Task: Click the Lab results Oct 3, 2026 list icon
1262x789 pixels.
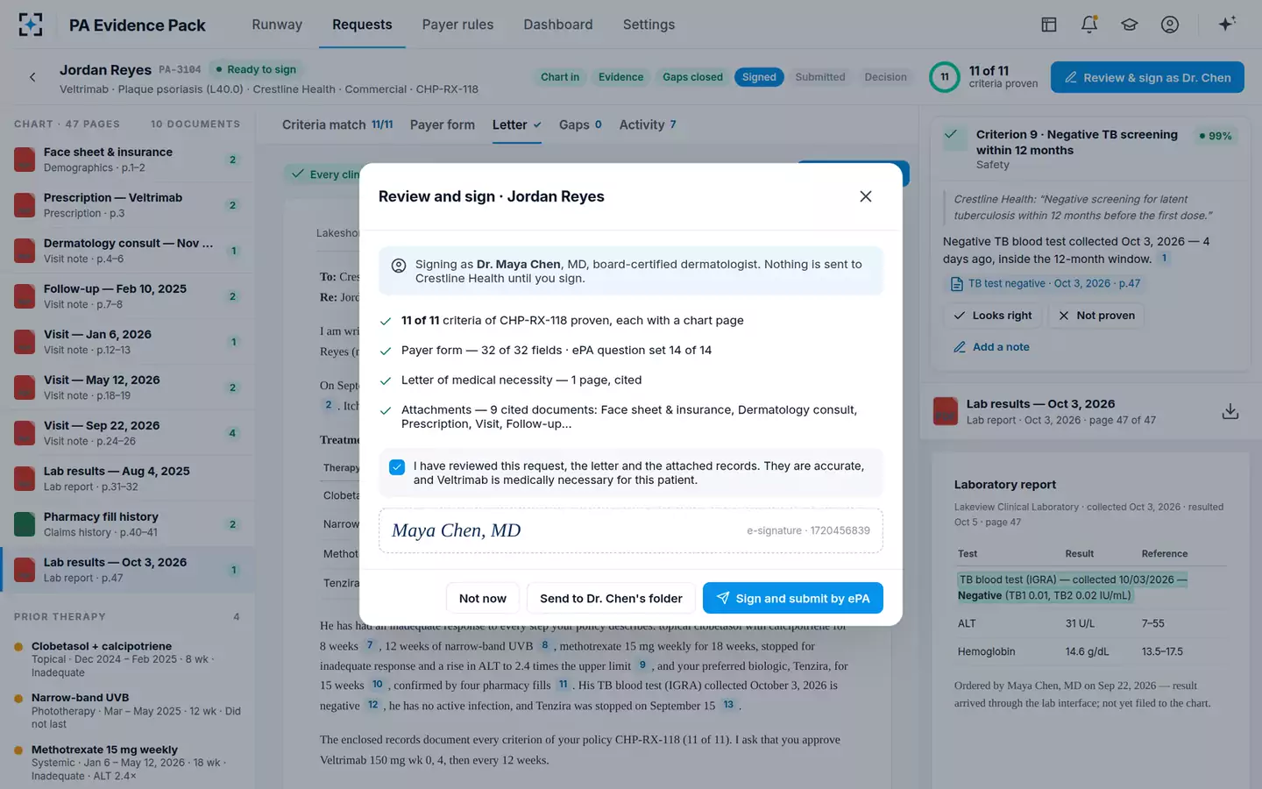Action: [25, 570]
